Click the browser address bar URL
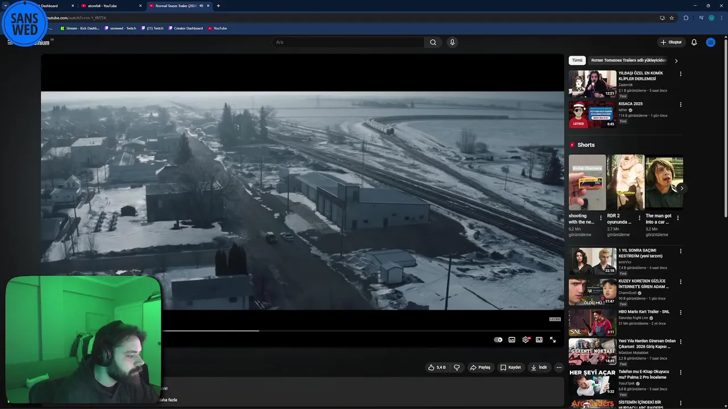Screen dimensions: 728x409 pyautogui.click(x=76, y=18)
